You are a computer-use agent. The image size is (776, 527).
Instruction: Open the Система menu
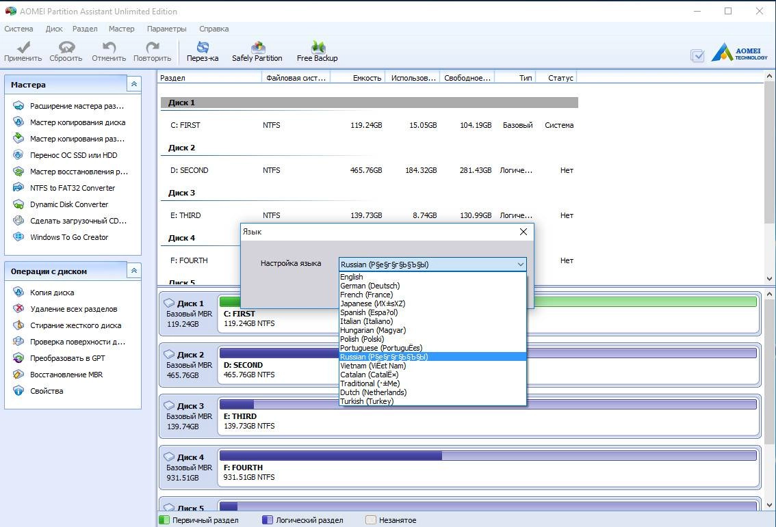pos(18,29)
